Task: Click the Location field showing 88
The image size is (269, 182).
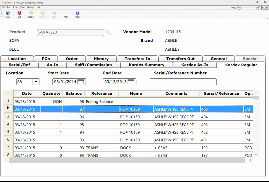Action: pyautogui.click(x=25, y=82)
